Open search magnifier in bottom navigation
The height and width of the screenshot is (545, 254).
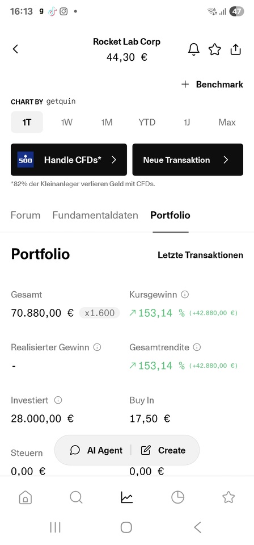tap(76, 497)
